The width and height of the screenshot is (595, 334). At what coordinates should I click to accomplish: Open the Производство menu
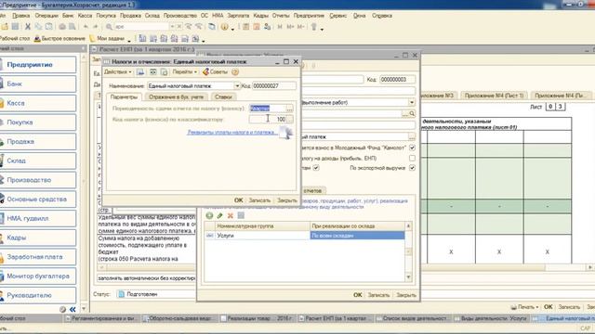(180, 16)
